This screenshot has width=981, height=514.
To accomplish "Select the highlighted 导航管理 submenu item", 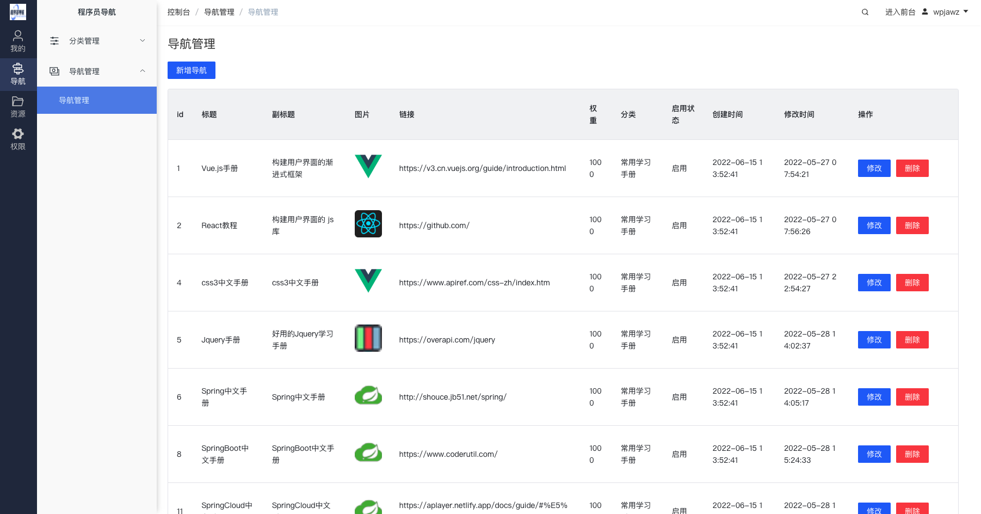I will point(97,100).
